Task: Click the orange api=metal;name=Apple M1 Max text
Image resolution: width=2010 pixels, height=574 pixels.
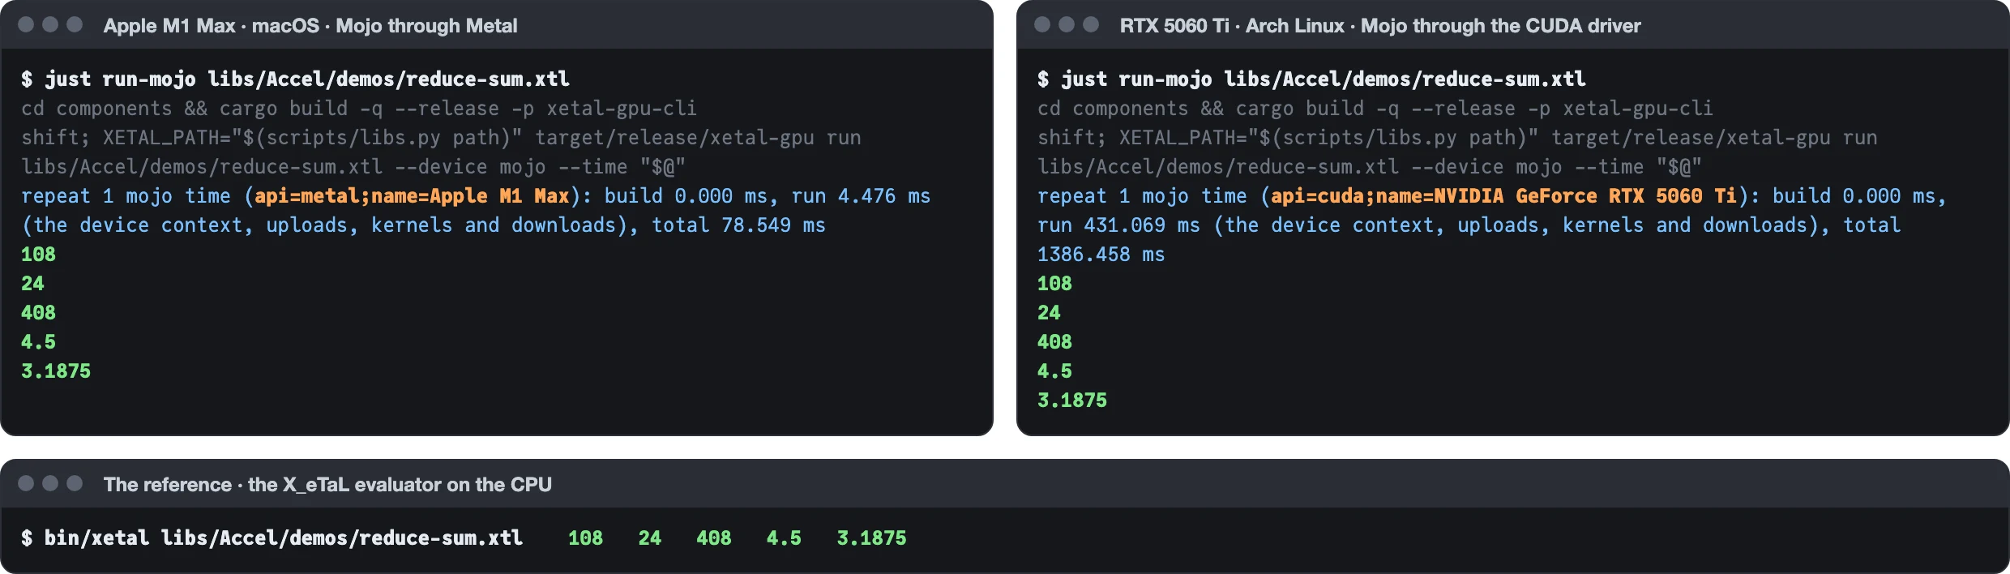Action: [x=412, y=196]
